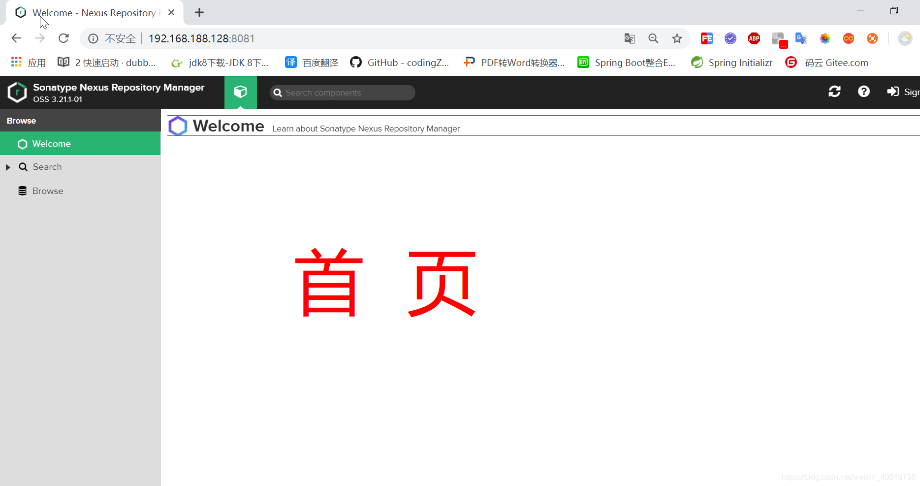Click the Sonatype Nexus logo in the header
This screenshot has width=920, height=486.
pos(17,92)
